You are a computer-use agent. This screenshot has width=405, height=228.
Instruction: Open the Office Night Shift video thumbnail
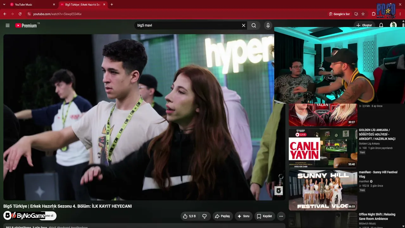pyautogui.click(x=323, y=220)
